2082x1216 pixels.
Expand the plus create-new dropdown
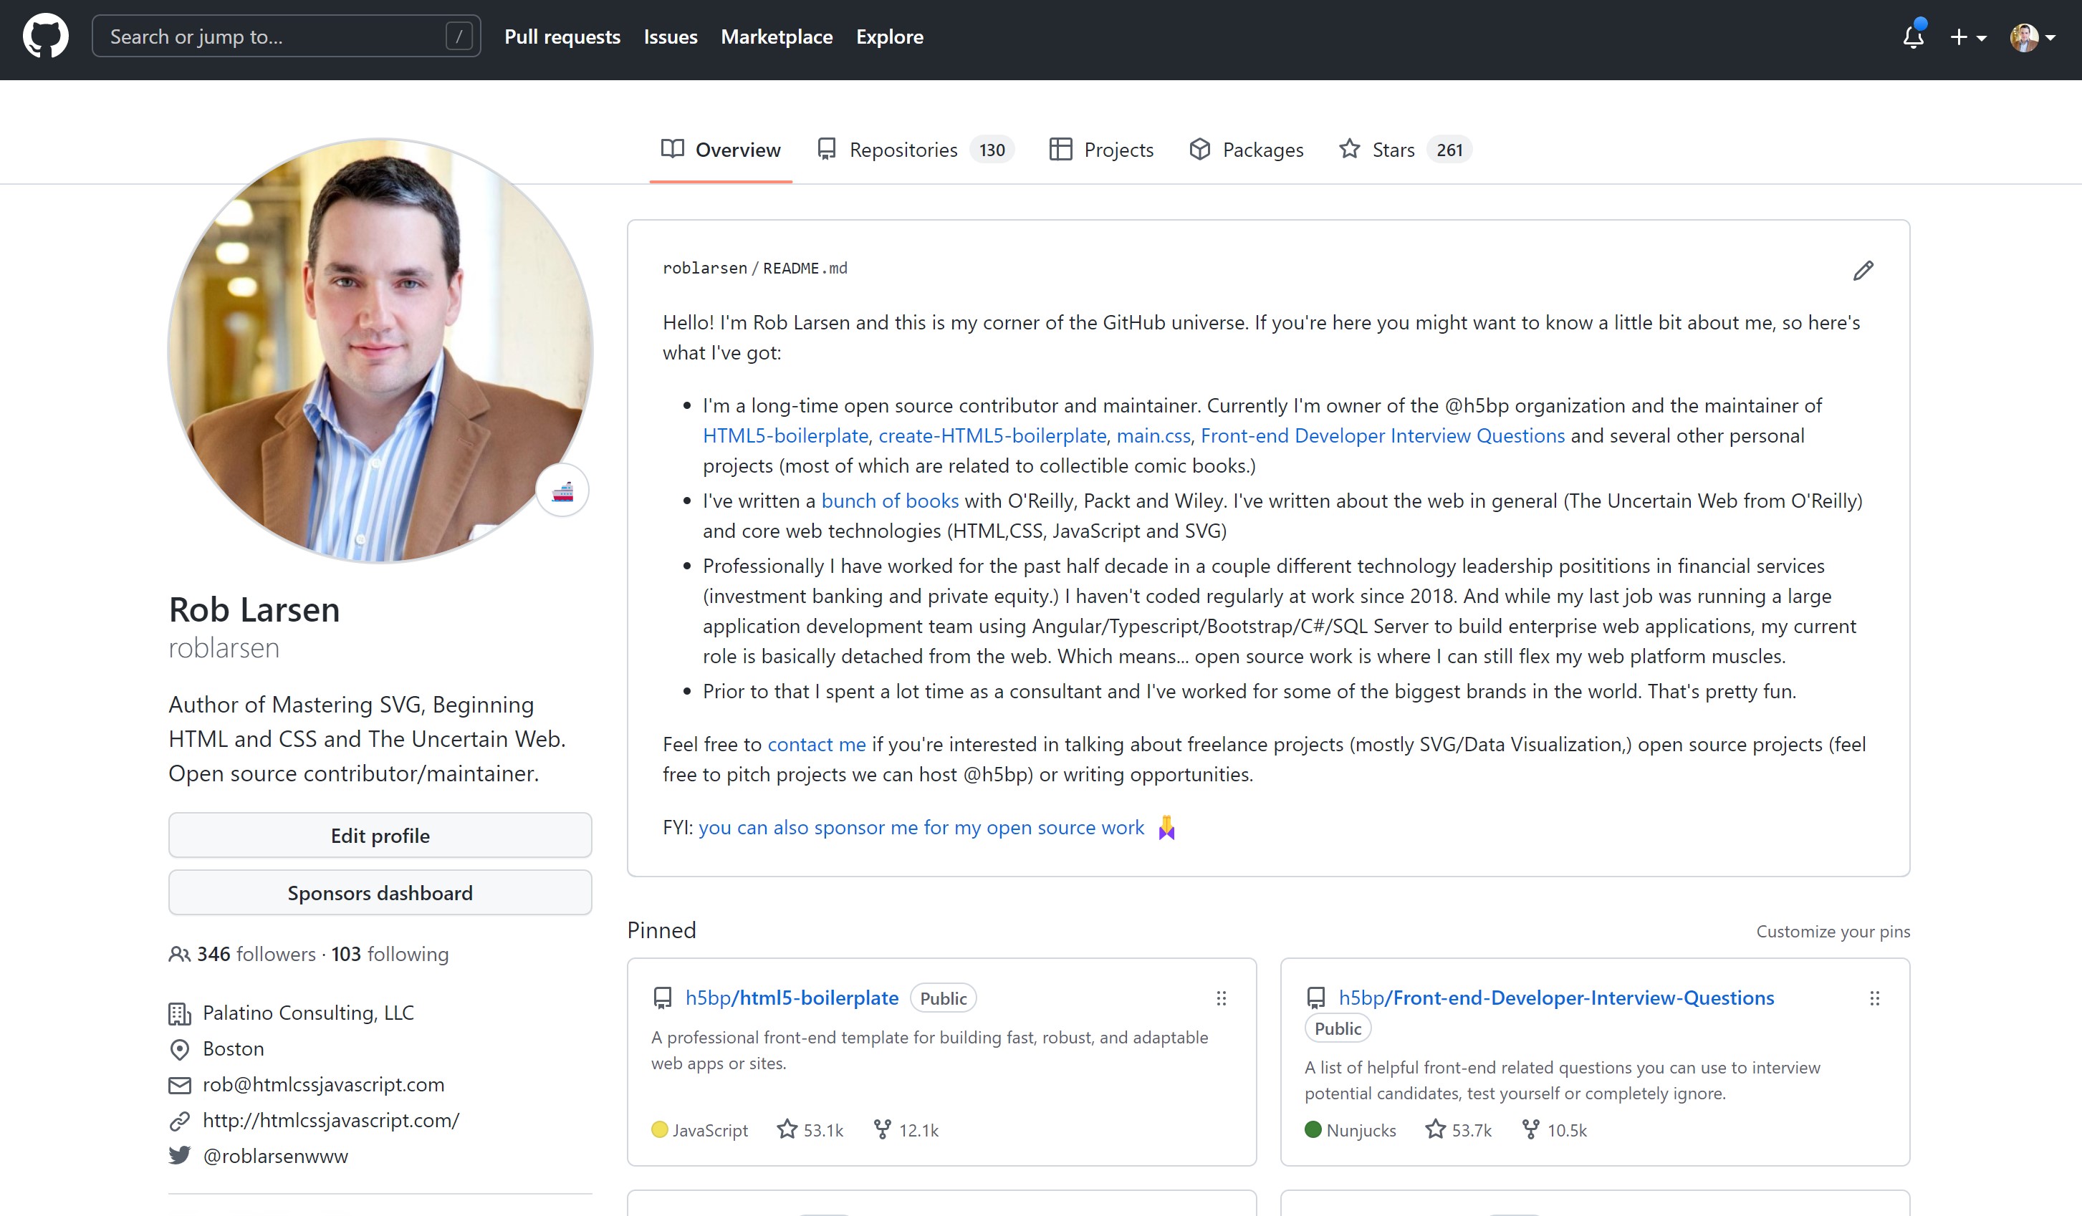[1967, 37]
